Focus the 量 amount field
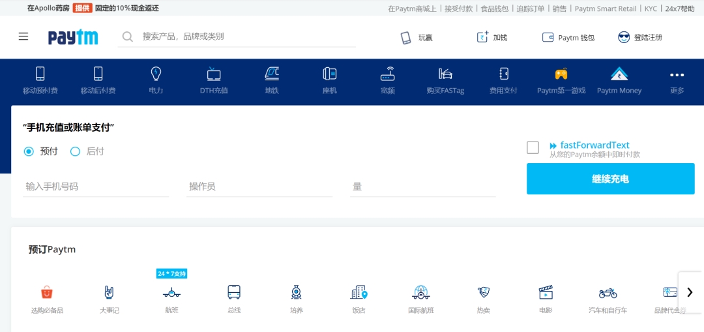Screen dimensions: 704x332 point(422,187)
